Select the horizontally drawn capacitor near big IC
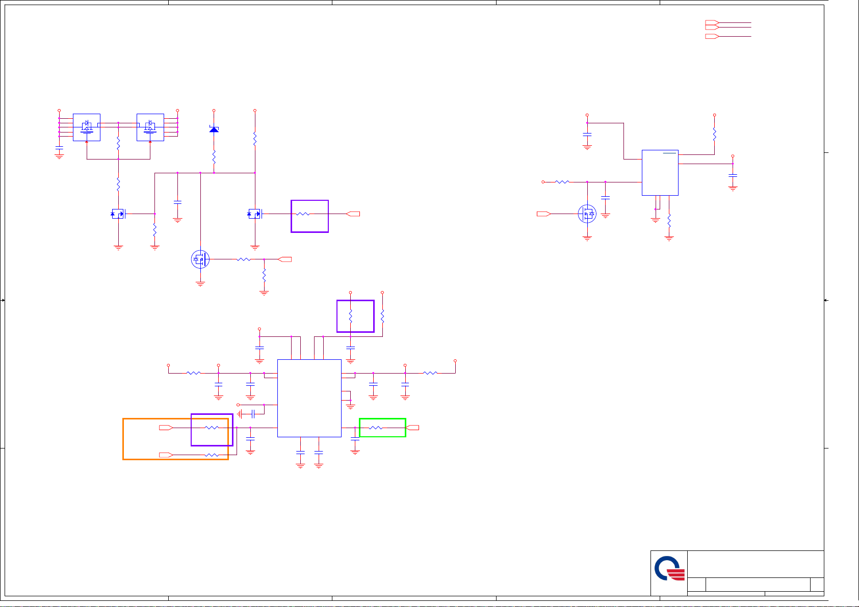 [x=253, y=414]
